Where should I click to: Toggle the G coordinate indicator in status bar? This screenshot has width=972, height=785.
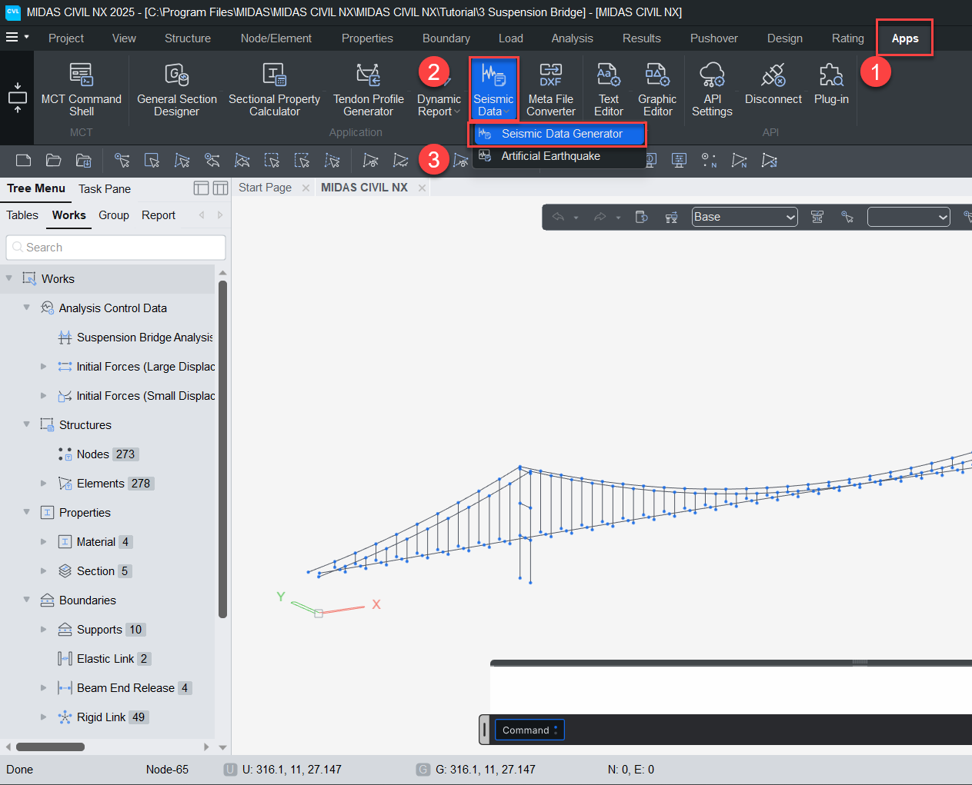[423, 770]
